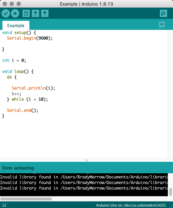Viewport: 173px width, 208px height.
Task: Click the Arduino Uno port status text
Action: click(131, 205)
